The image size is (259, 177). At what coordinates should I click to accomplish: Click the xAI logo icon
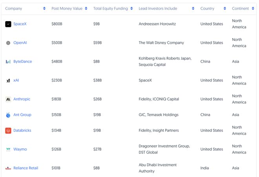click(x=8, y=80)
